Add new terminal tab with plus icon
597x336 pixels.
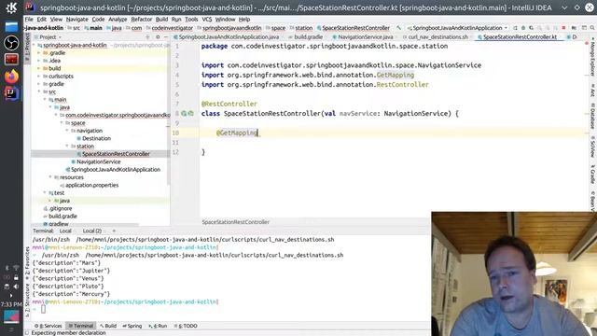pyautogui.click(x=114, y=231)
